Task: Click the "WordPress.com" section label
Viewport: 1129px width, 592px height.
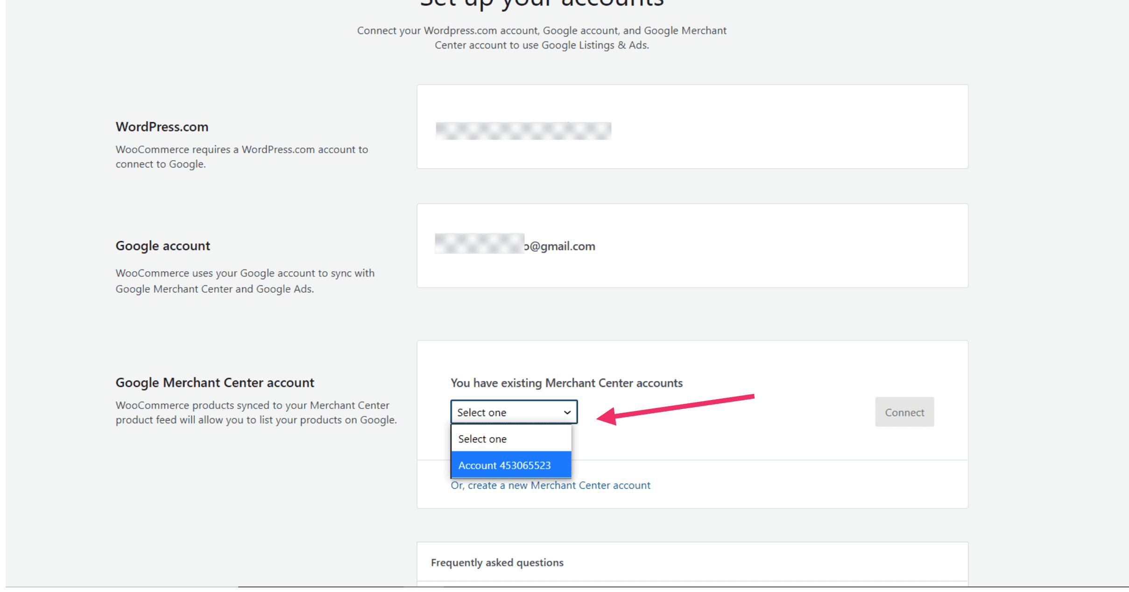Action: pos(162,127)
